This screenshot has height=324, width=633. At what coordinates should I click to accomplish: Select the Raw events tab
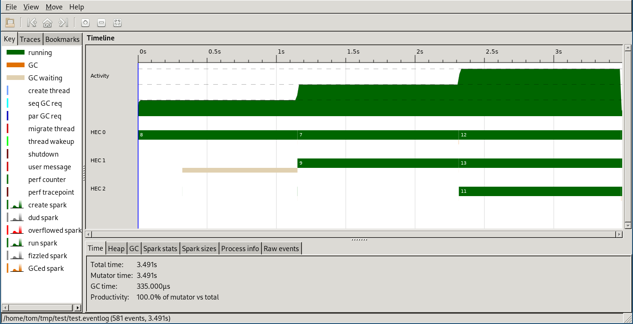coord(281,248)
